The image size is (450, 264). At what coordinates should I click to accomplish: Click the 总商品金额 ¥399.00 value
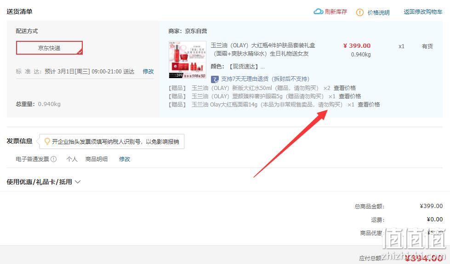click(431, 206)
